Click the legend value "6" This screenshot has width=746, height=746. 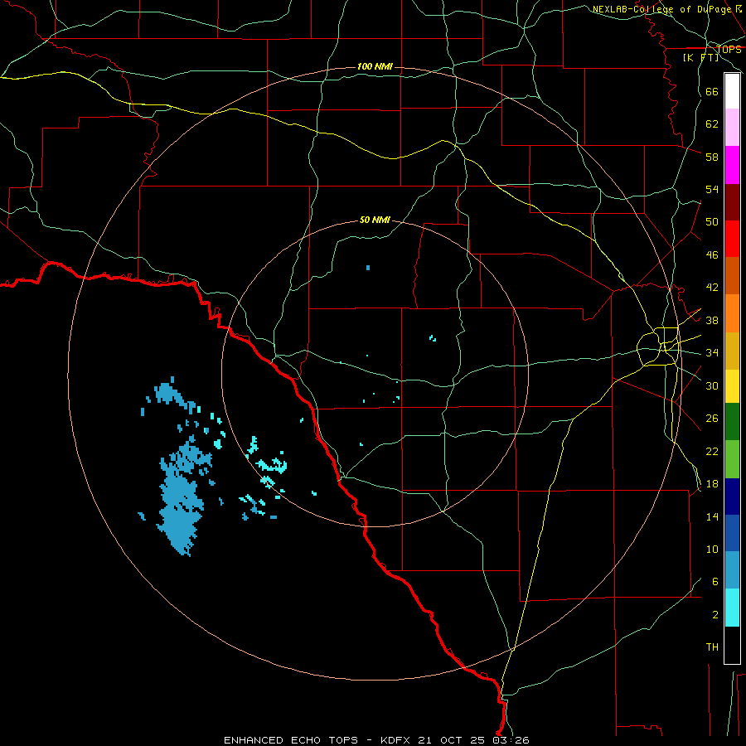tap(715, 581)
